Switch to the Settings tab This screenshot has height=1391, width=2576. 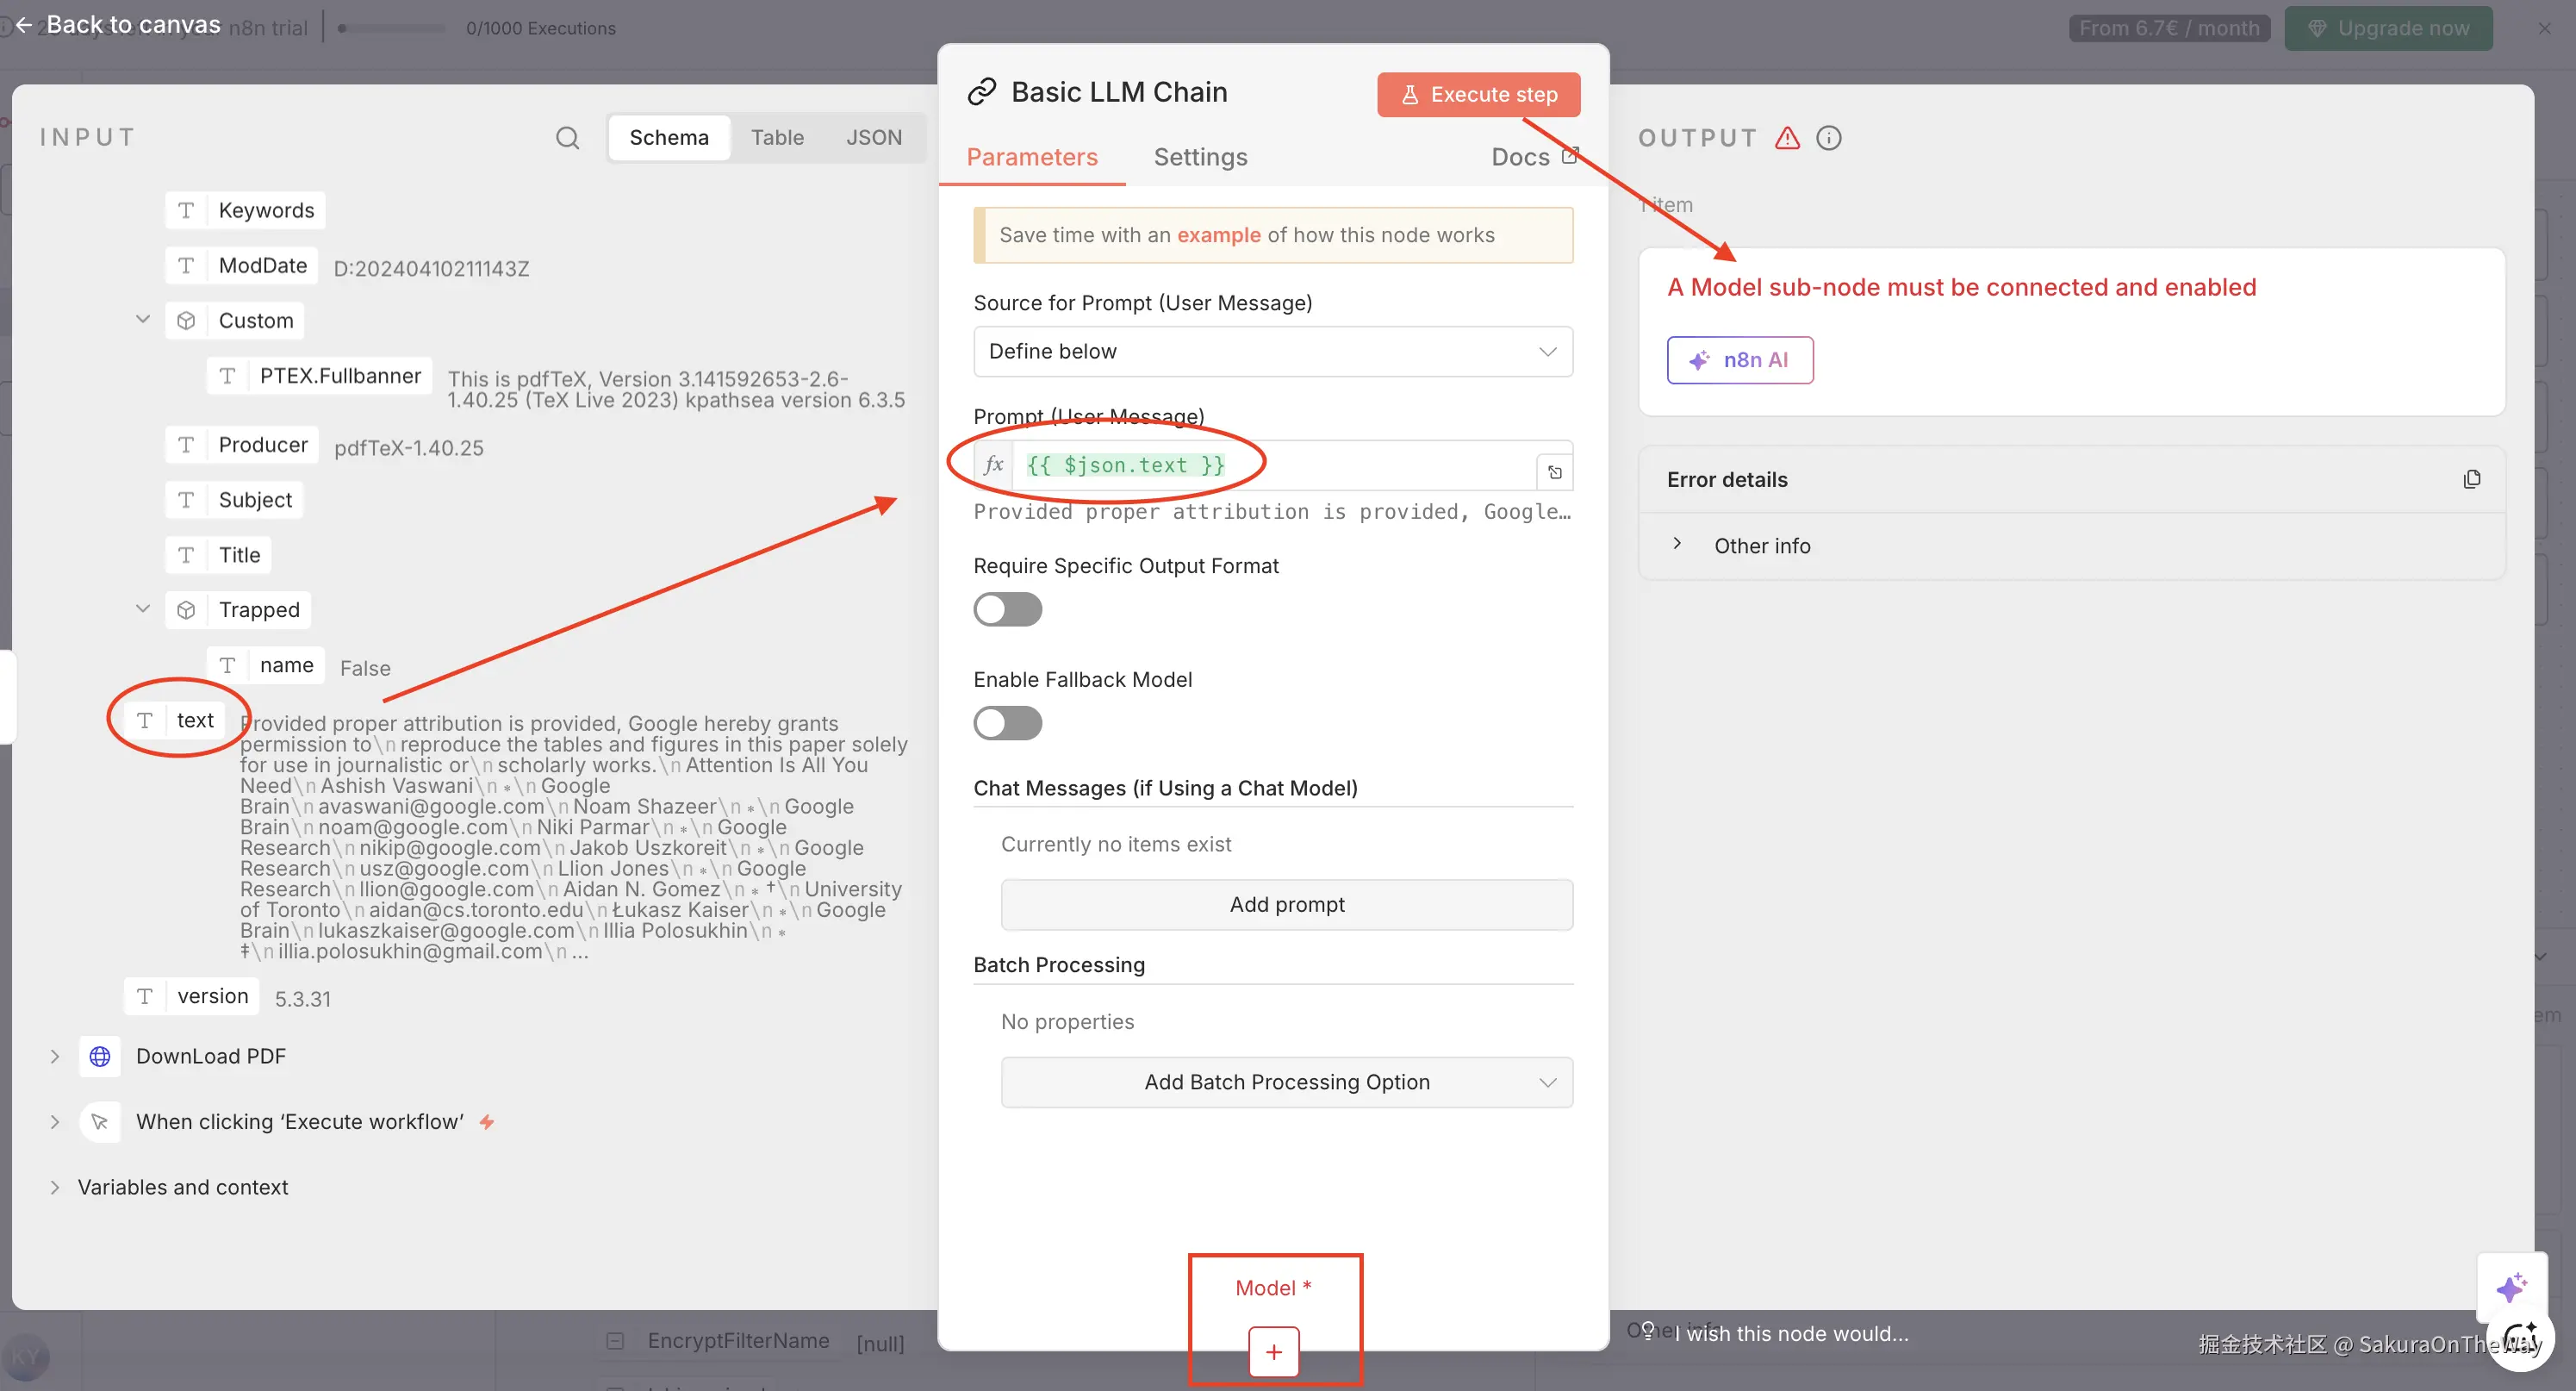tap(1200, 157)
